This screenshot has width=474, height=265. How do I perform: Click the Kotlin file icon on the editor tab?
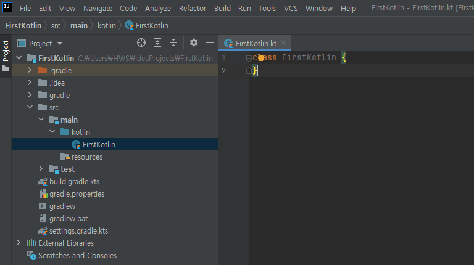(228, 44)
